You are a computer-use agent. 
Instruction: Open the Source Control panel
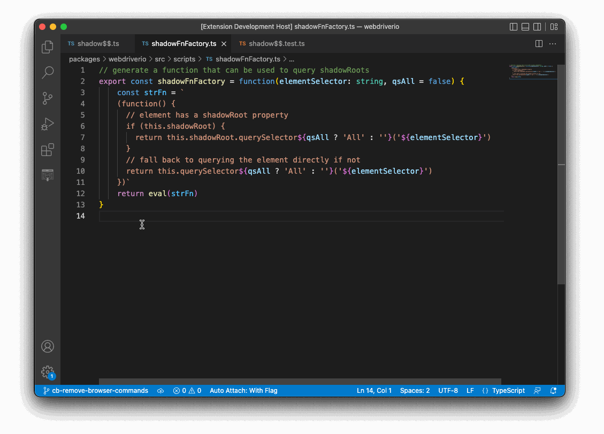(47, 98)
